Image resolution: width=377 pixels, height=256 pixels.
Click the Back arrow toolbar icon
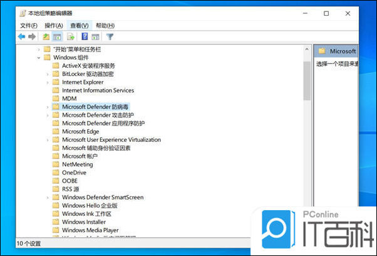point(22,36)
